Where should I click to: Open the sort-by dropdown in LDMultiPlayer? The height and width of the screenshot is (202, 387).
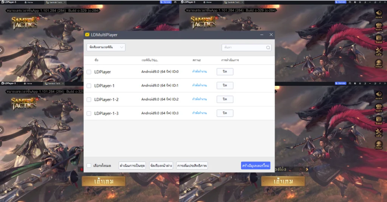tap(106, 47)
